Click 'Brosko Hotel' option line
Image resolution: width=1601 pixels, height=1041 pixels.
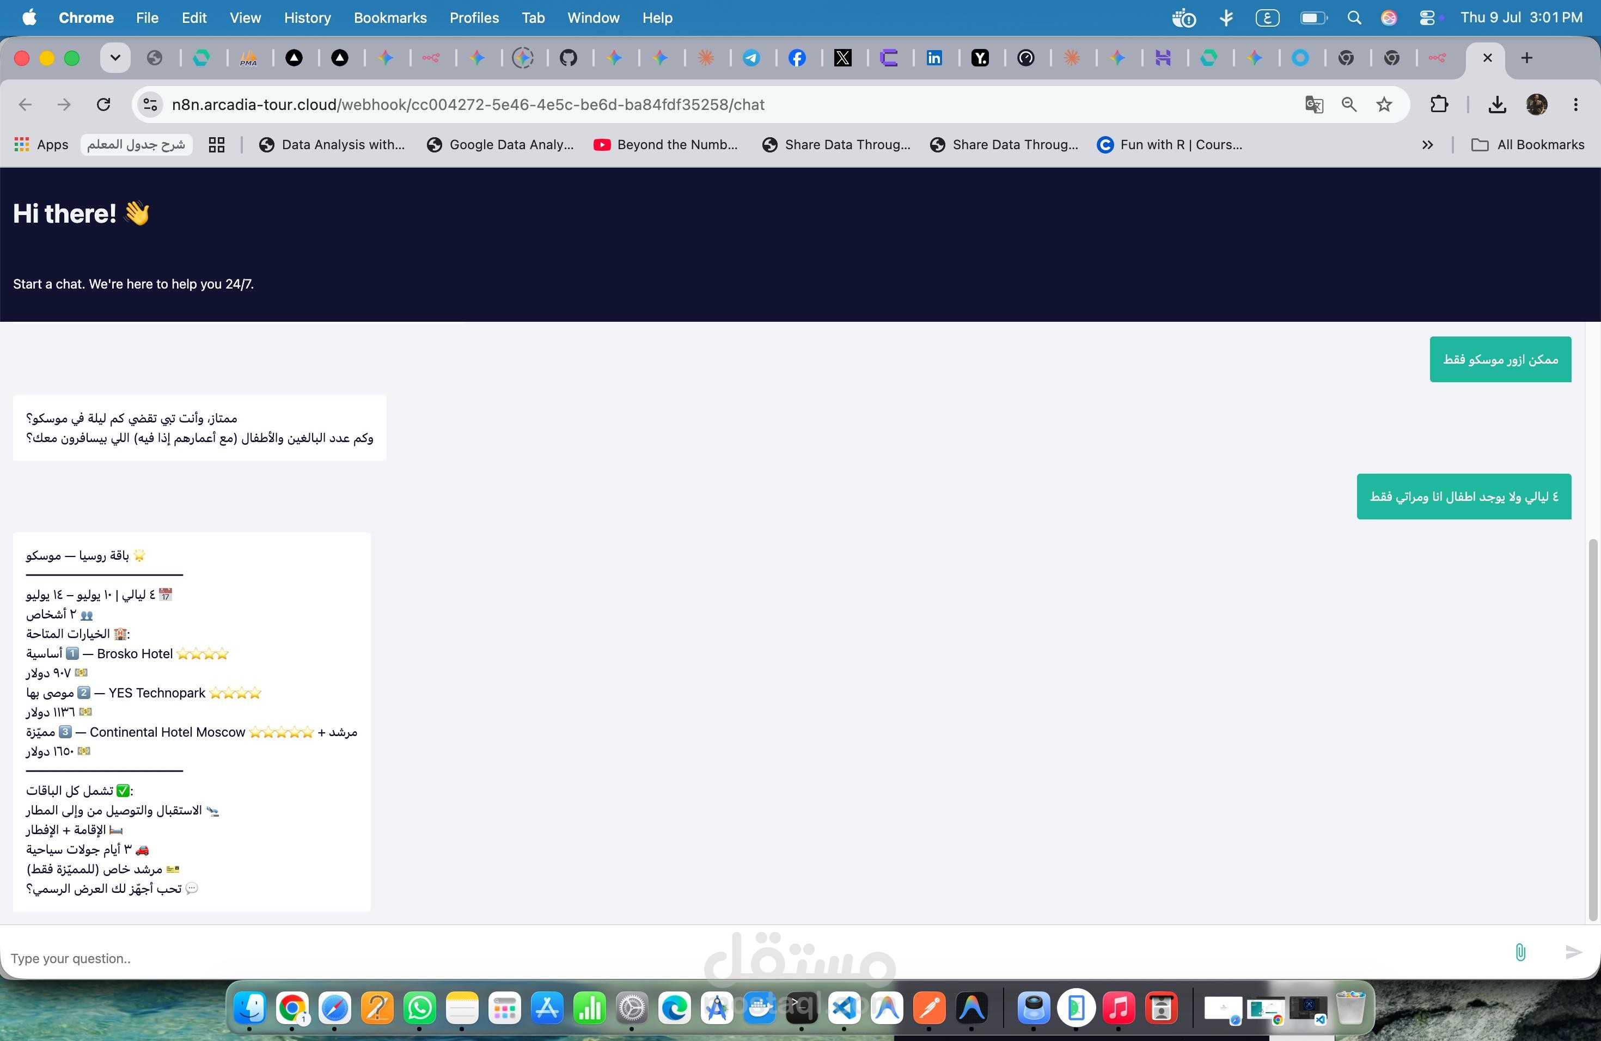tap(128, 654)
